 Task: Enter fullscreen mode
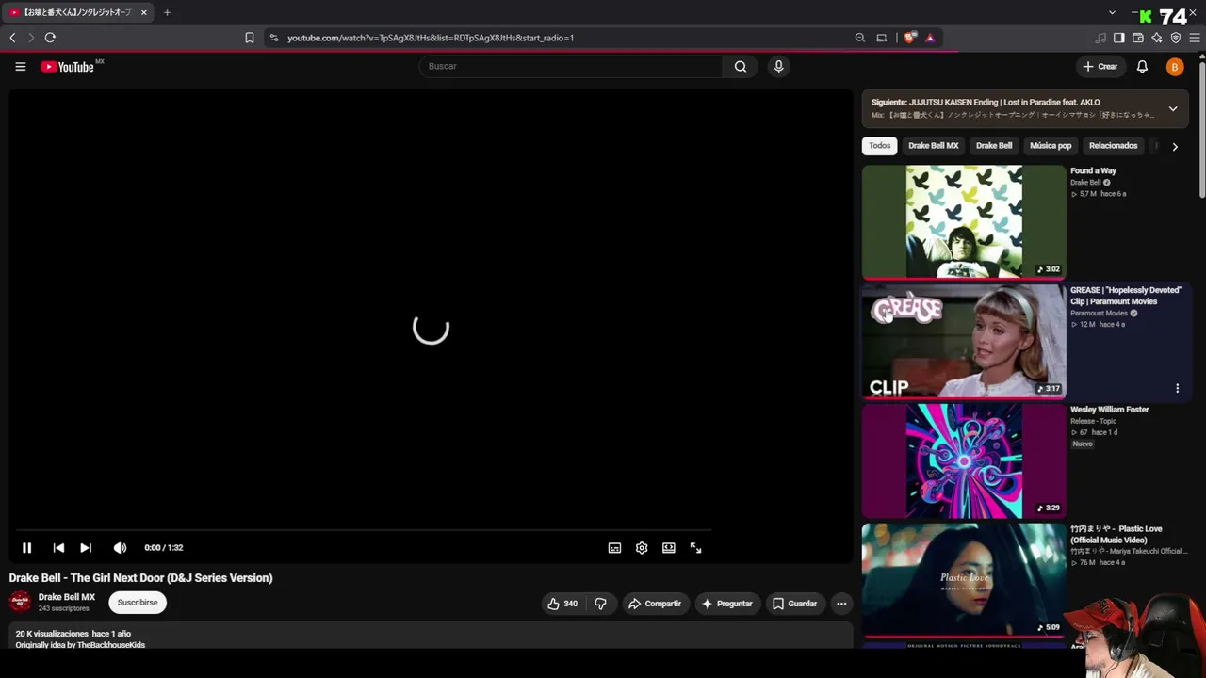pos(695,548)
